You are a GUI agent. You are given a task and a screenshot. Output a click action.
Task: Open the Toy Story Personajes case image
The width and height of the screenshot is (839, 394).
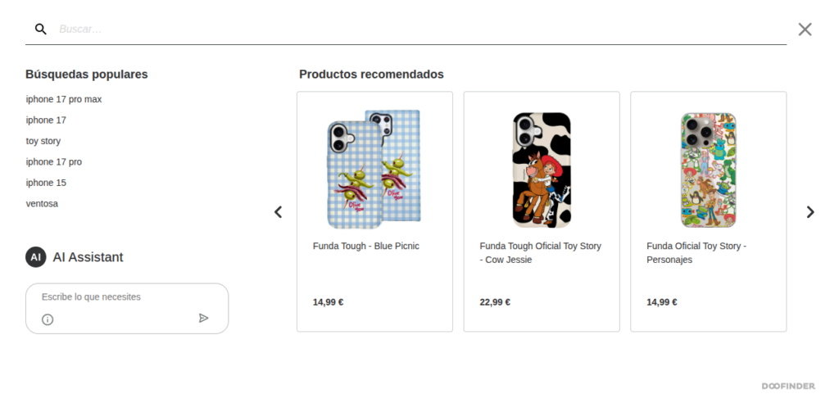[709, 169]
